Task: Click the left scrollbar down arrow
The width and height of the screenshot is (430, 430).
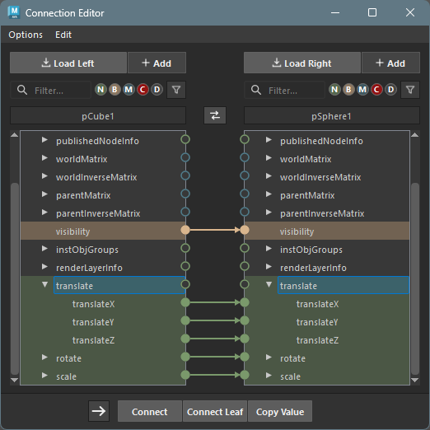Action: pyautogui.click(x=15, y=381)
